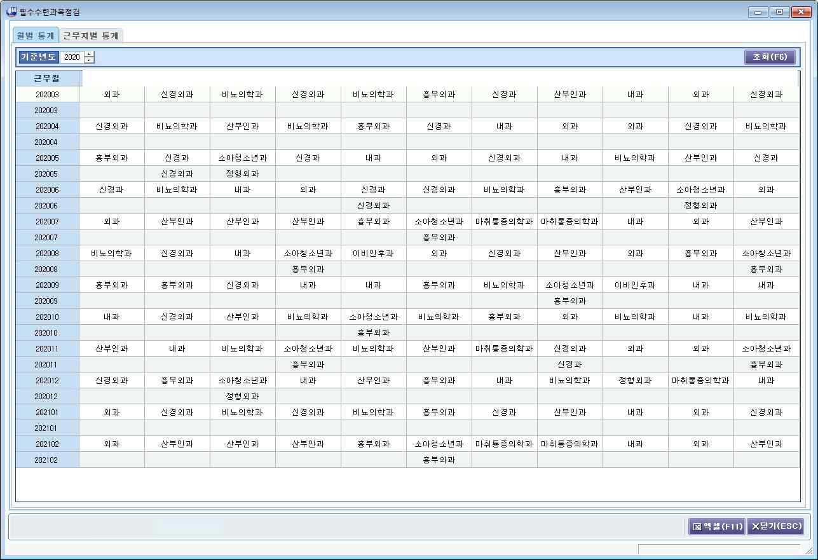Select 흉부외과 cell in the 202004 row
Screen dimensions: 818x560
373,126
